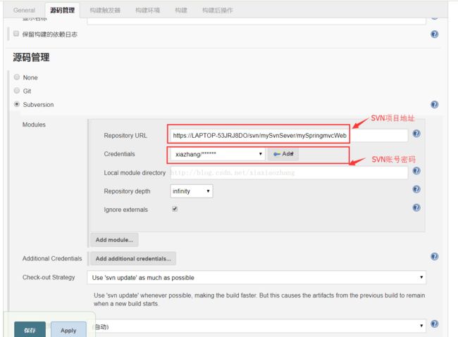Select the Git radio button
The height and width of the screenshot is (337, 458).
click(x=17, y=91)
